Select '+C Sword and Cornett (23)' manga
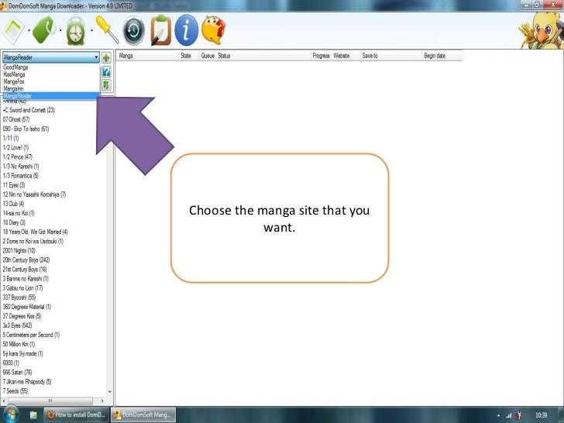This screenshot has height=423, width=564. click(29, 110)
